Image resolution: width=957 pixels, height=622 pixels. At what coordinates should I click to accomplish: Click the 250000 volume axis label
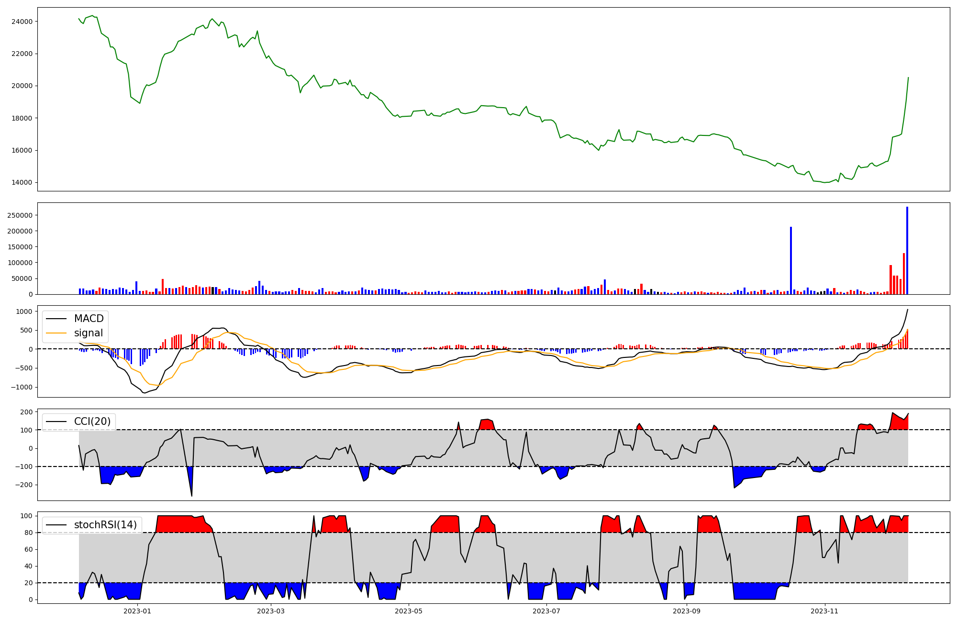[x=21, y=215]
